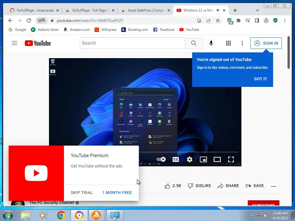
Task: Open the adblock extension showing 48
Action: pyautogui.click(x=230, y=21)
